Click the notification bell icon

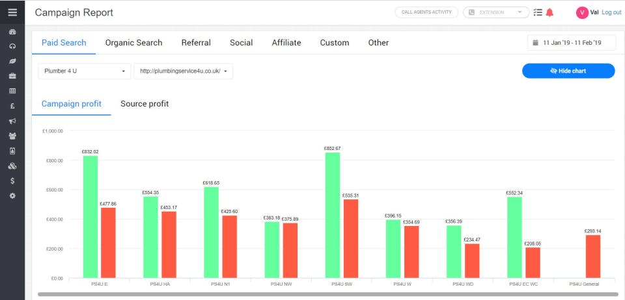click(x=549, y=12)
